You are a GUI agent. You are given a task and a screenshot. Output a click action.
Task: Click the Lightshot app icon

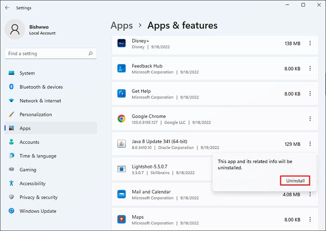tap(122, 169)
